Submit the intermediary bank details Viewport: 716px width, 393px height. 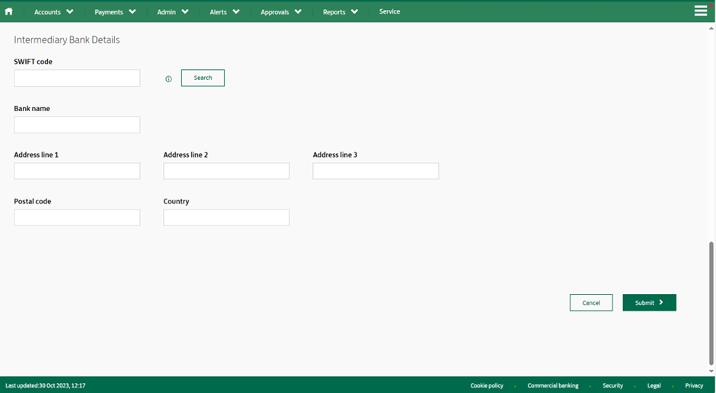(649, 302)
